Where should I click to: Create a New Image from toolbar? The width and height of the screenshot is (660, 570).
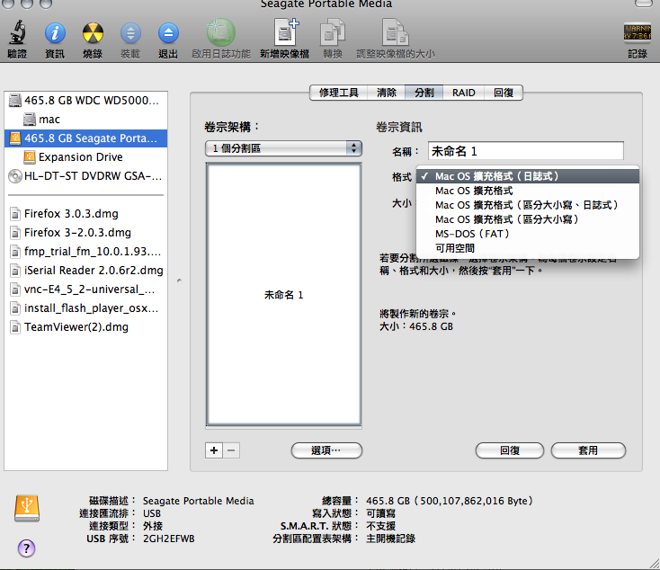coord(285,31)
